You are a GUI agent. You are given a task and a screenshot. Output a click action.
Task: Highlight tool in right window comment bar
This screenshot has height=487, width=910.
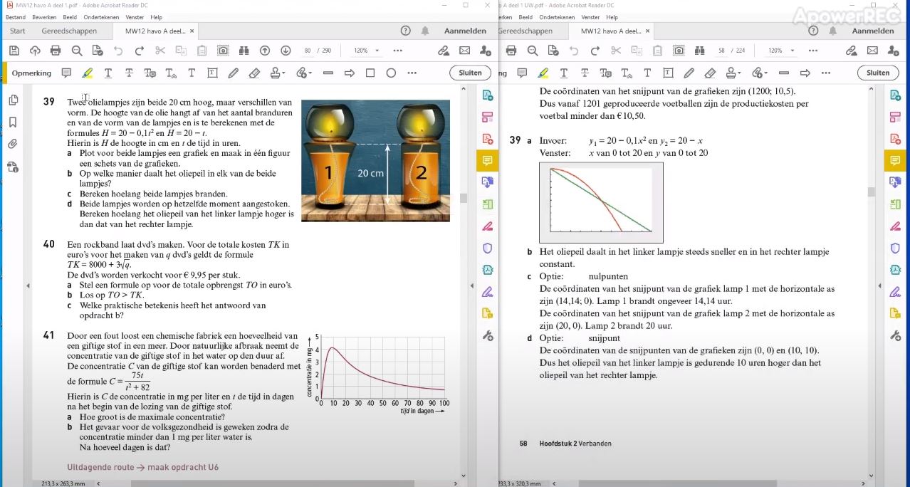coord(543,73)
